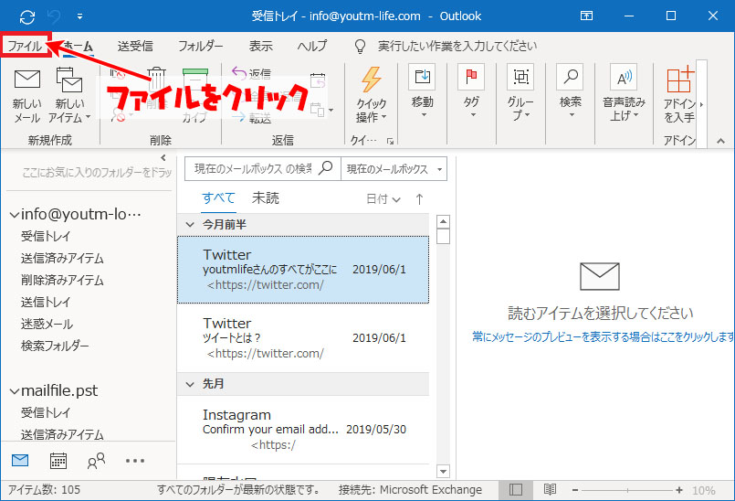Select the 表示 tab
This screenshot has width=735, height=501.
[260, 46]
